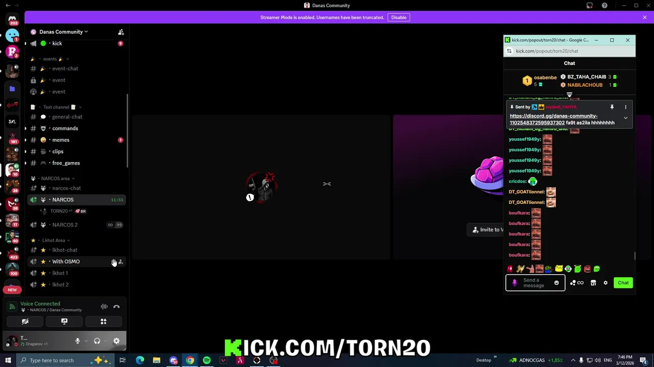The height and width of the screenshot is (367, 654).
Task: Turn on camera in voice panel
Action: tap(25, 322)
